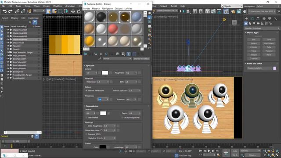The height and width of the screenshot is (158, 281).
Task: Click the Cylinder primitive button
Action: [x=254, y=47]
